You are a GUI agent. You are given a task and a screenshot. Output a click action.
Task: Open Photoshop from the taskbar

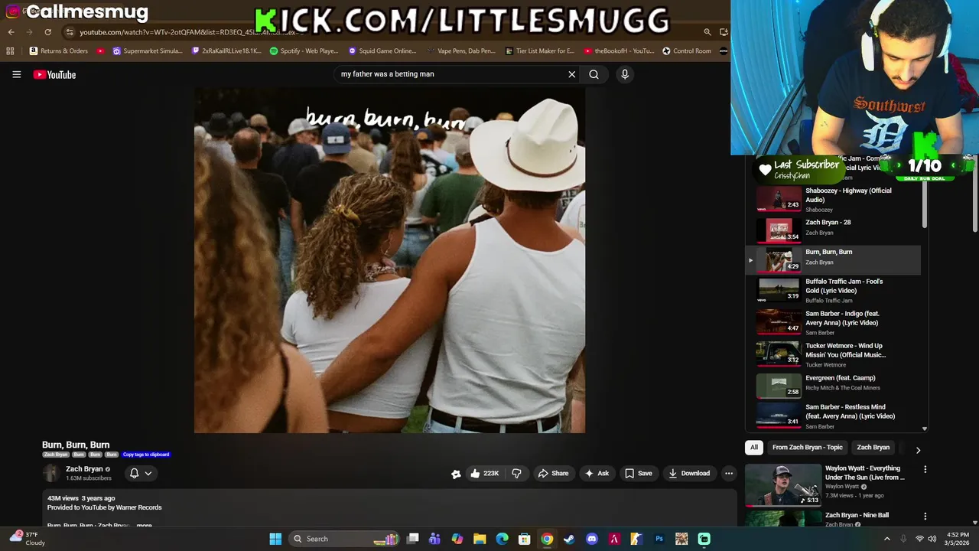(659, 539)
